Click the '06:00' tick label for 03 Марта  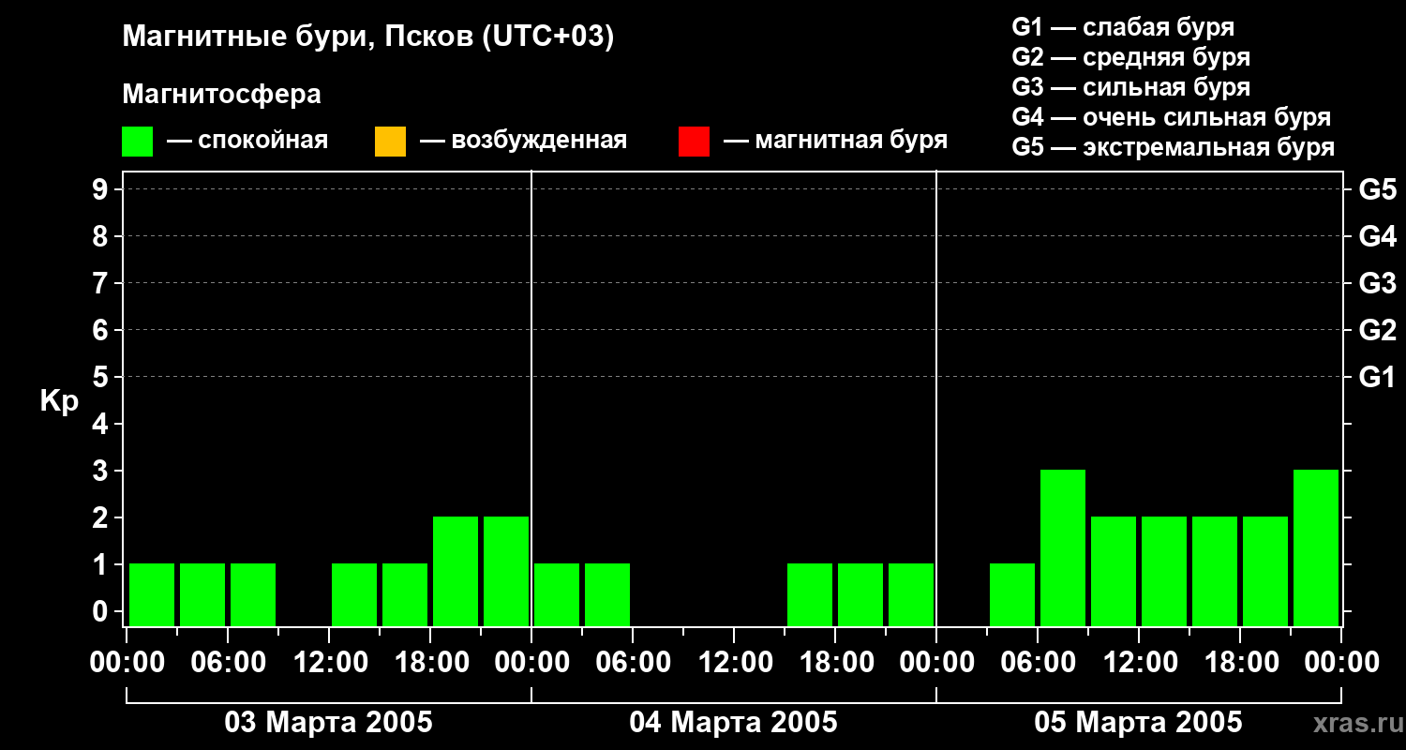point(228,663)
